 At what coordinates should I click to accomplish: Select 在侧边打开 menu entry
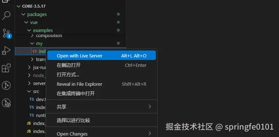coord(102,65)
